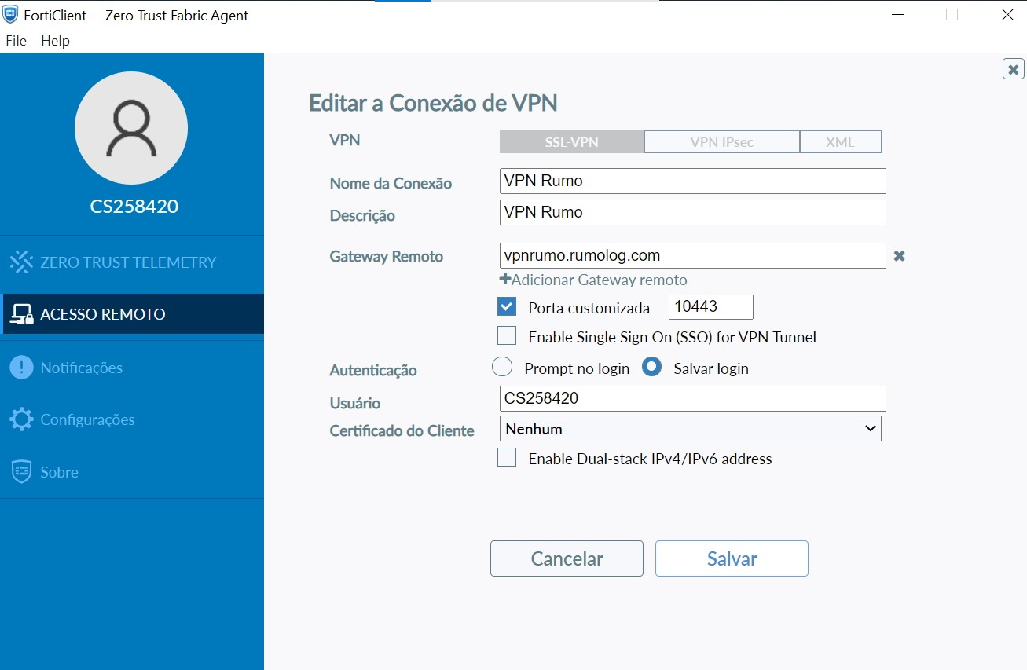Enable Single Sign On for VPN Tunnel
Image resolution: width=1027 pixels, height=670 pixels.
[x=507, y=336]
